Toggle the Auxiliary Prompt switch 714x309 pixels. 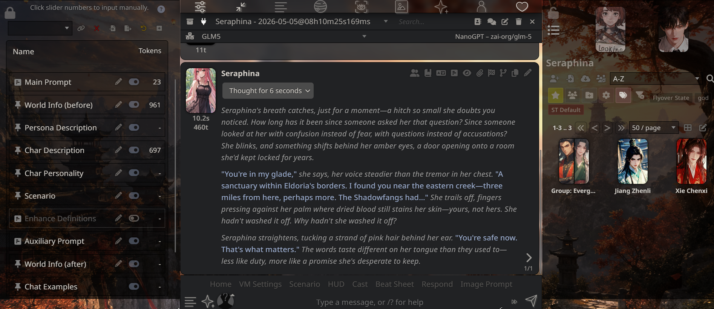134,241
